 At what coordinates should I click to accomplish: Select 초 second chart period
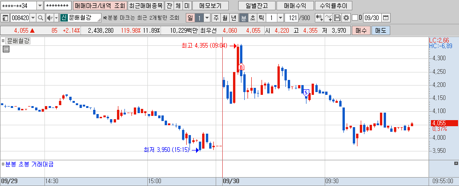click(x=252, y=18)
